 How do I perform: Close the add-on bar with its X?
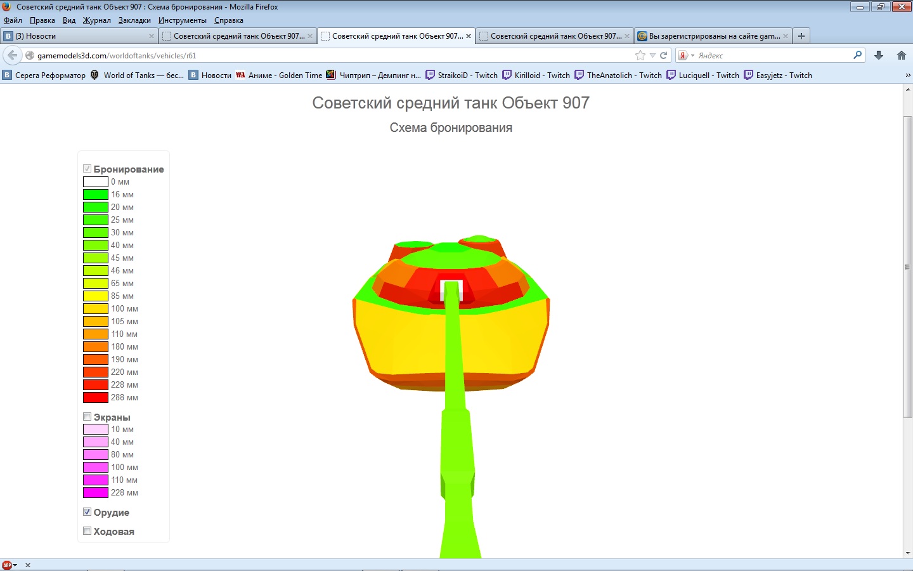click(x=28, y=565)
